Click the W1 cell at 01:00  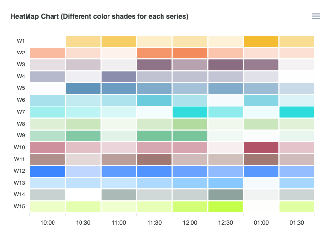[x=261, y=41]
